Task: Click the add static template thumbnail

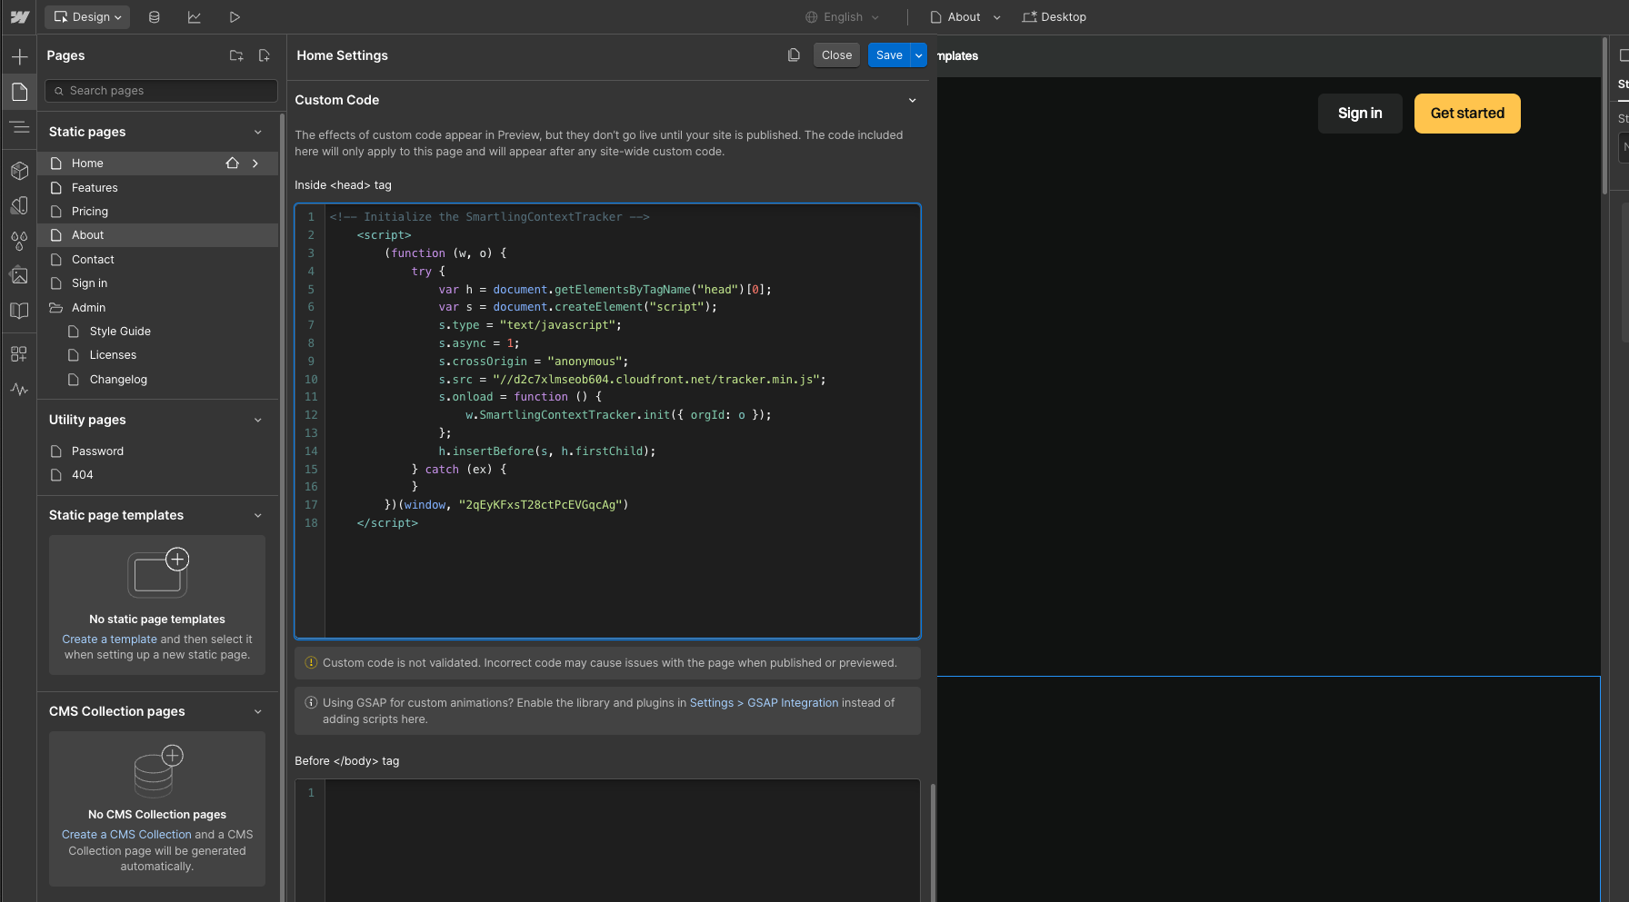Action: (x=158, y=573)
